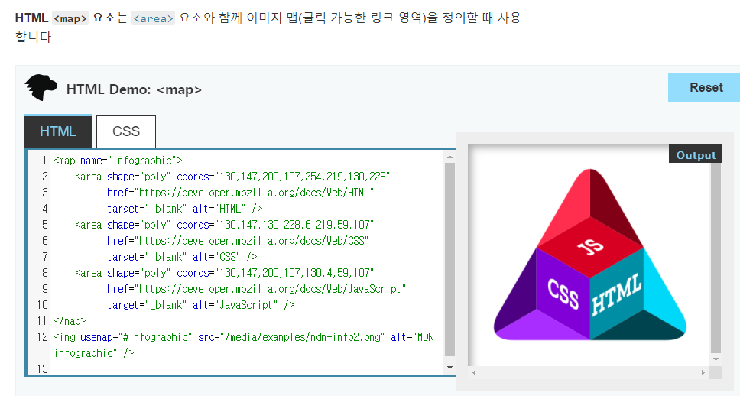Click the "HTML Demo: <map>" heading

(134, 89)
